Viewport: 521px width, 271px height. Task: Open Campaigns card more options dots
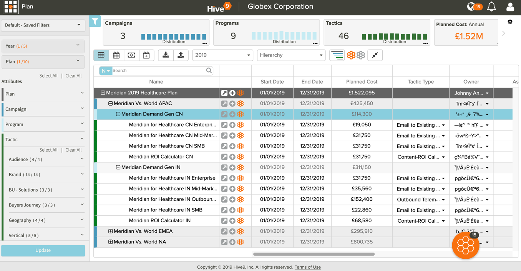point(205,44)
